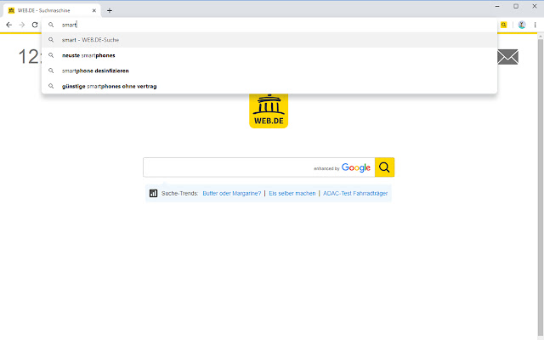Image resolution: width=544 pixels, height=340 pixels.
Task: Click the address bar containing 'smart'
Action: pos(269,25)
